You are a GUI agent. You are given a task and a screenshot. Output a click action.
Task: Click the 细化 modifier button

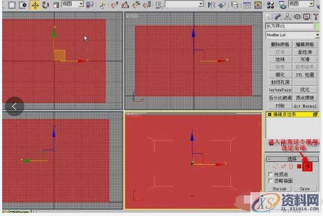pos(280,74)
